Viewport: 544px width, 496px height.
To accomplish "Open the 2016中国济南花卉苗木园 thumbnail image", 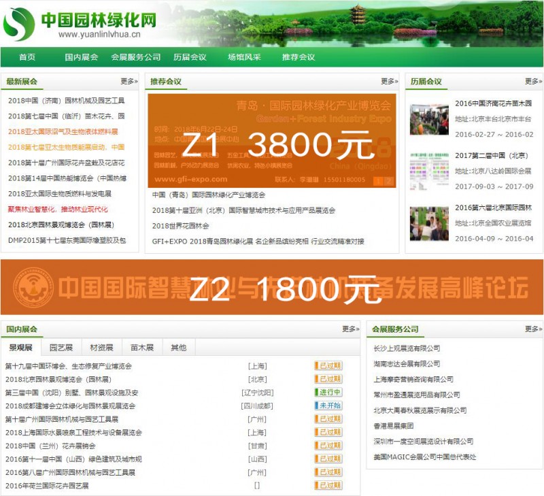I will pyautogui.click(x=429, y=119).
